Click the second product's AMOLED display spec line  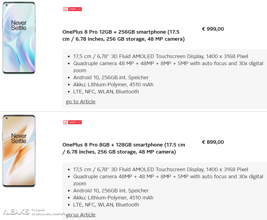(161, 169)
